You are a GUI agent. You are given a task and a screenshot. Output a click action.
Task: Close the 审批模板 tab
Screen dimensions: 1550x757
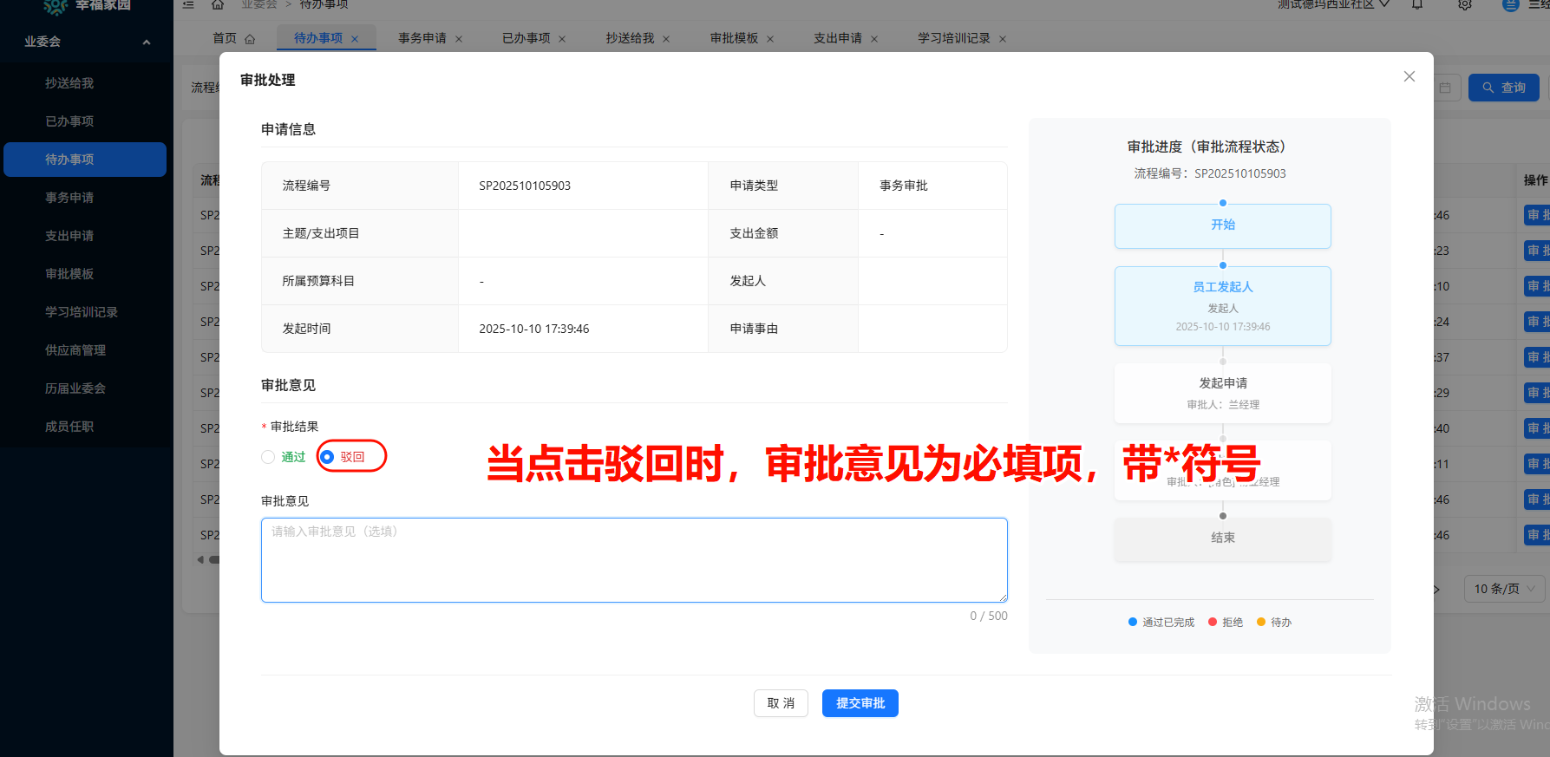[770, 39]
